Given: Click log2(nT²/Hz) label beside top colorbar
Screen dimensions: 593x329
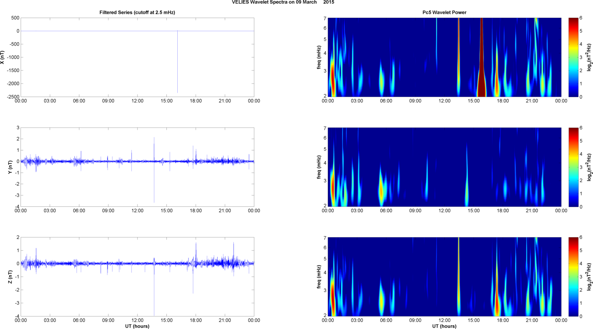Looking at the screenshot, I should (589, 57).
